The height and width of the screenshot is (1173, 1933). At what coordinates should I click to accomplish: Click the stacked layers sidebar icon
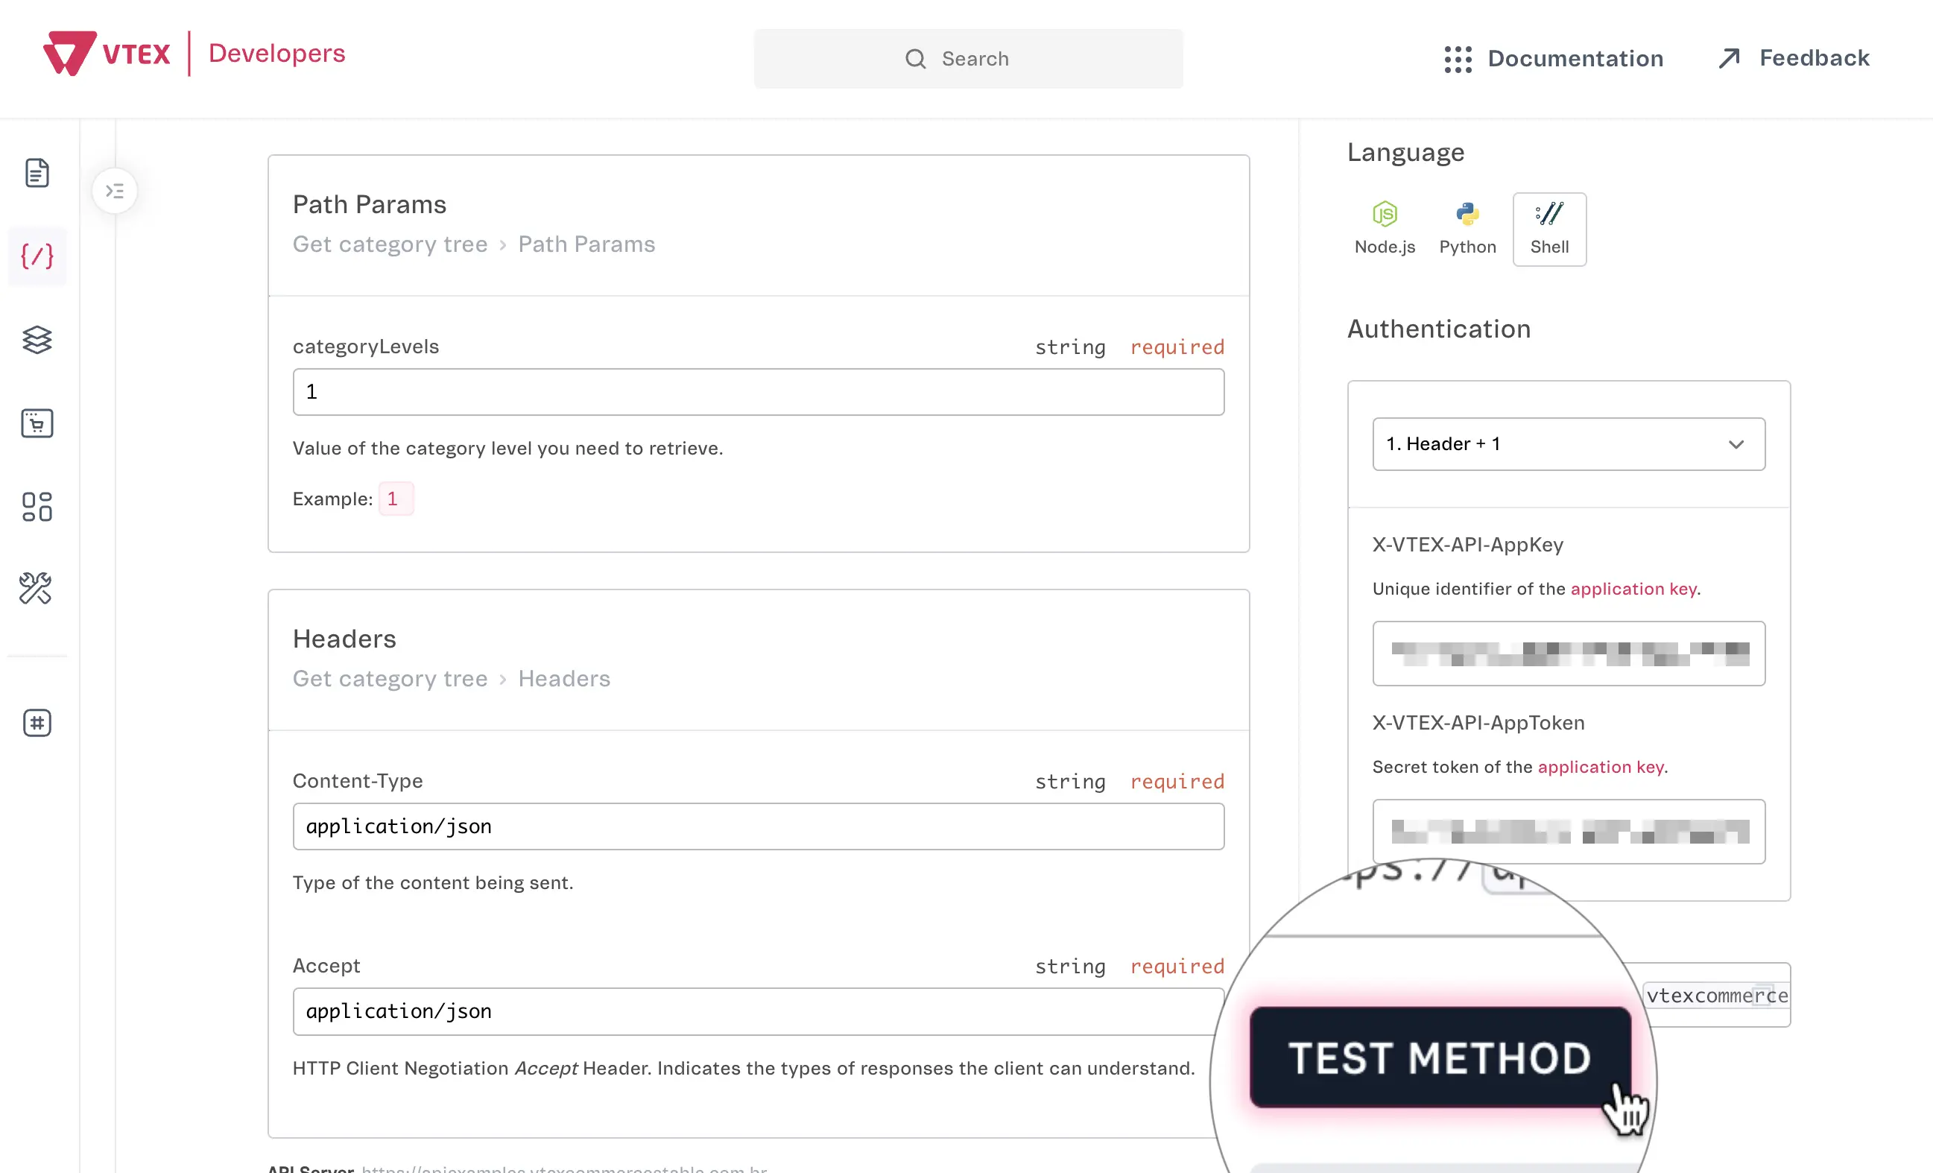37,340
